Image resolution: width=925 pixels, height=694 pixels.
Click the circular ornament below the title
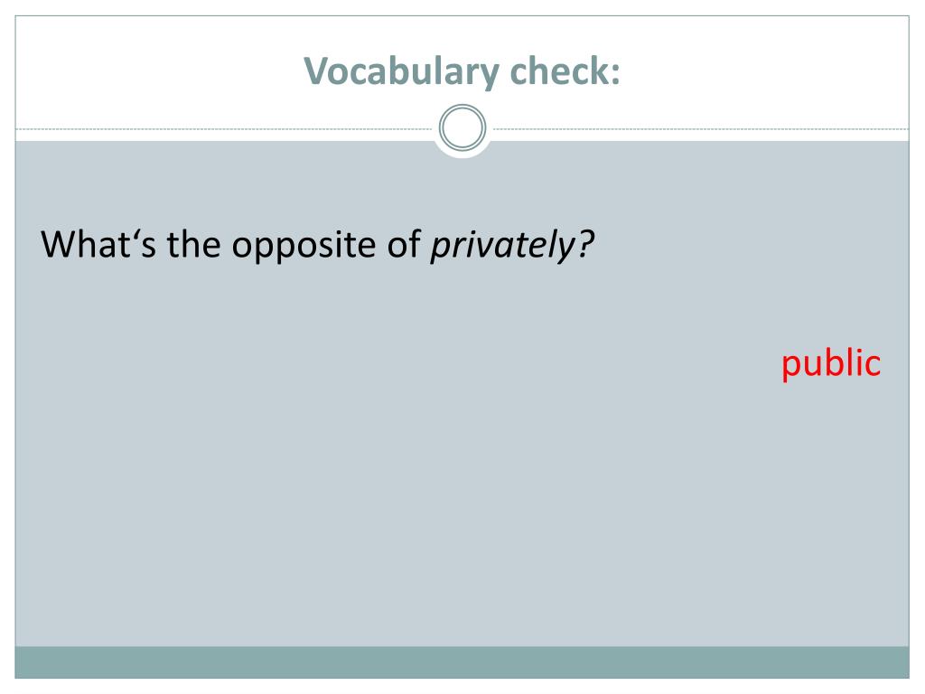462,127
